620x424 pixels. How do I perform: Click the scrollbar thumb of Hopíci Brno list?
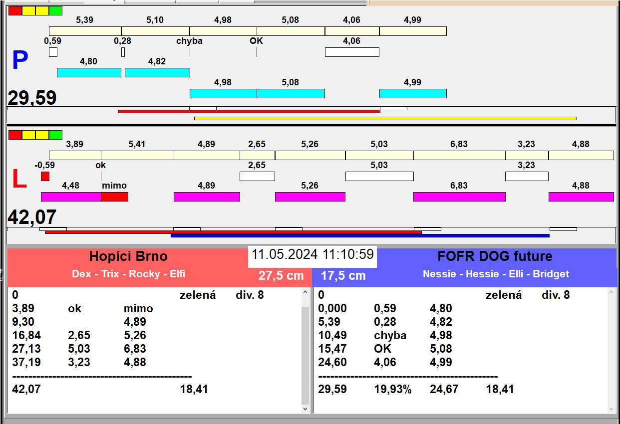pos(306,355)
